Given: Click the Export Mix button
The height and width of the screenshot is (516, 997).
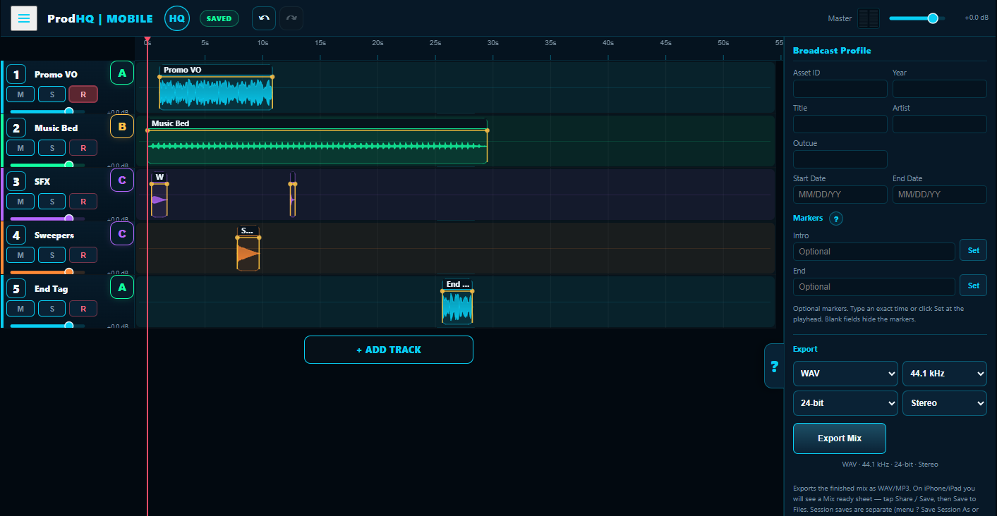Looking at the screenshot, I should point(840,438).
